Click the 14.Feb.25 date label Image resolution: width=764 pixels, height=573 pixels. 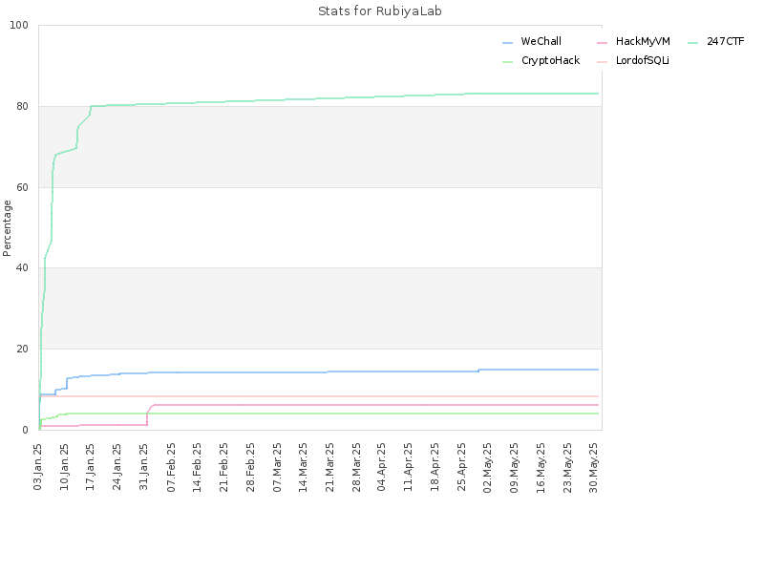click(x=198, y=467)
